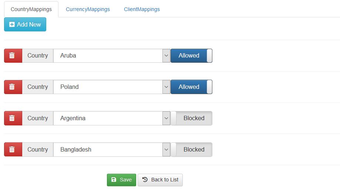
Task: Toggle Aruba from Allowed to Blocked
Action: pos(191,56)
